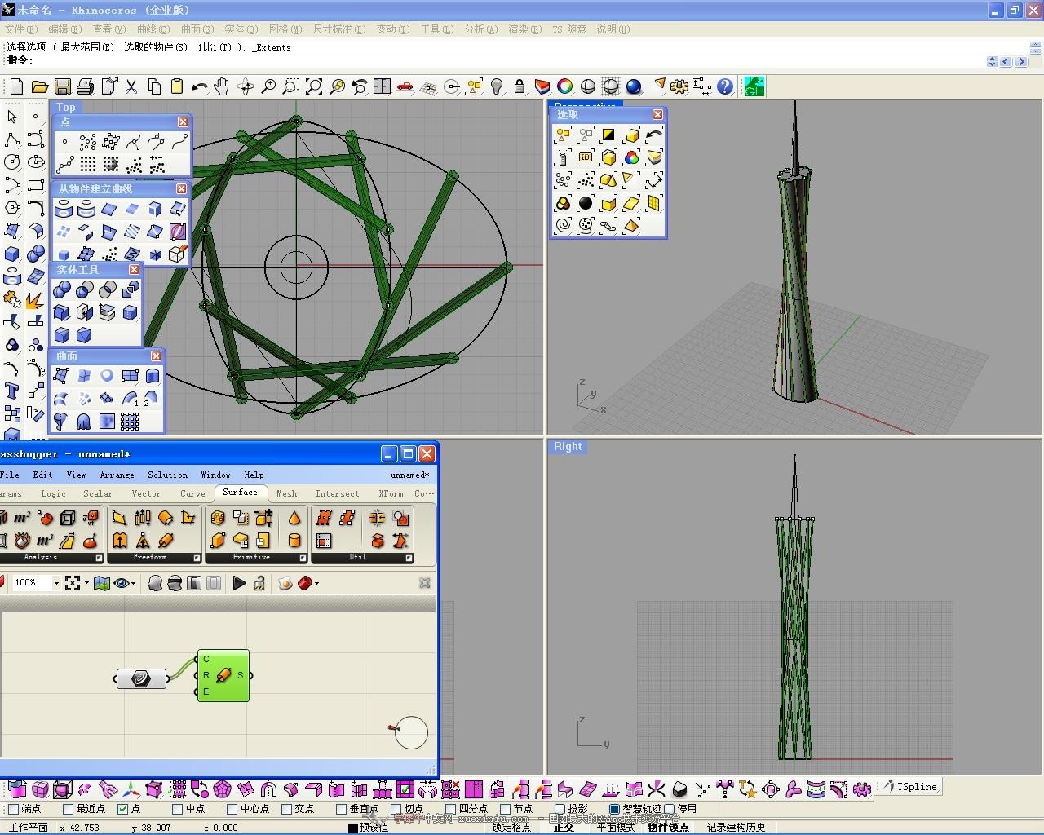1044x835 pixels.
Task: Click the padlock Lock objects icon
Action: pos(519,86)
